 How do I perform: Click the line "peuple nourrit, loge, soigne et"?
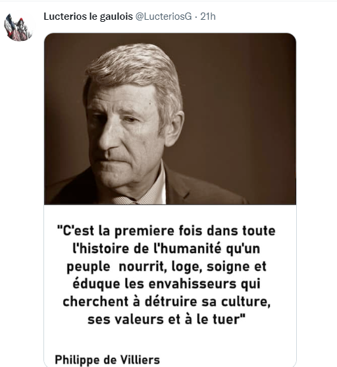pos(167,267)
